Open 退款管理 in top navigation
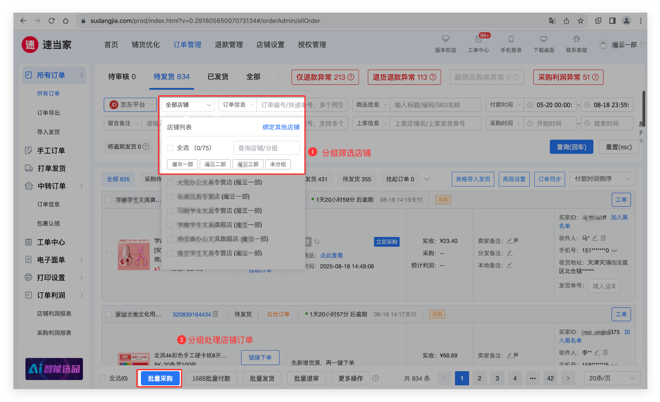The width and height of the screenshot is (660, 402). (x=229, y=45)
